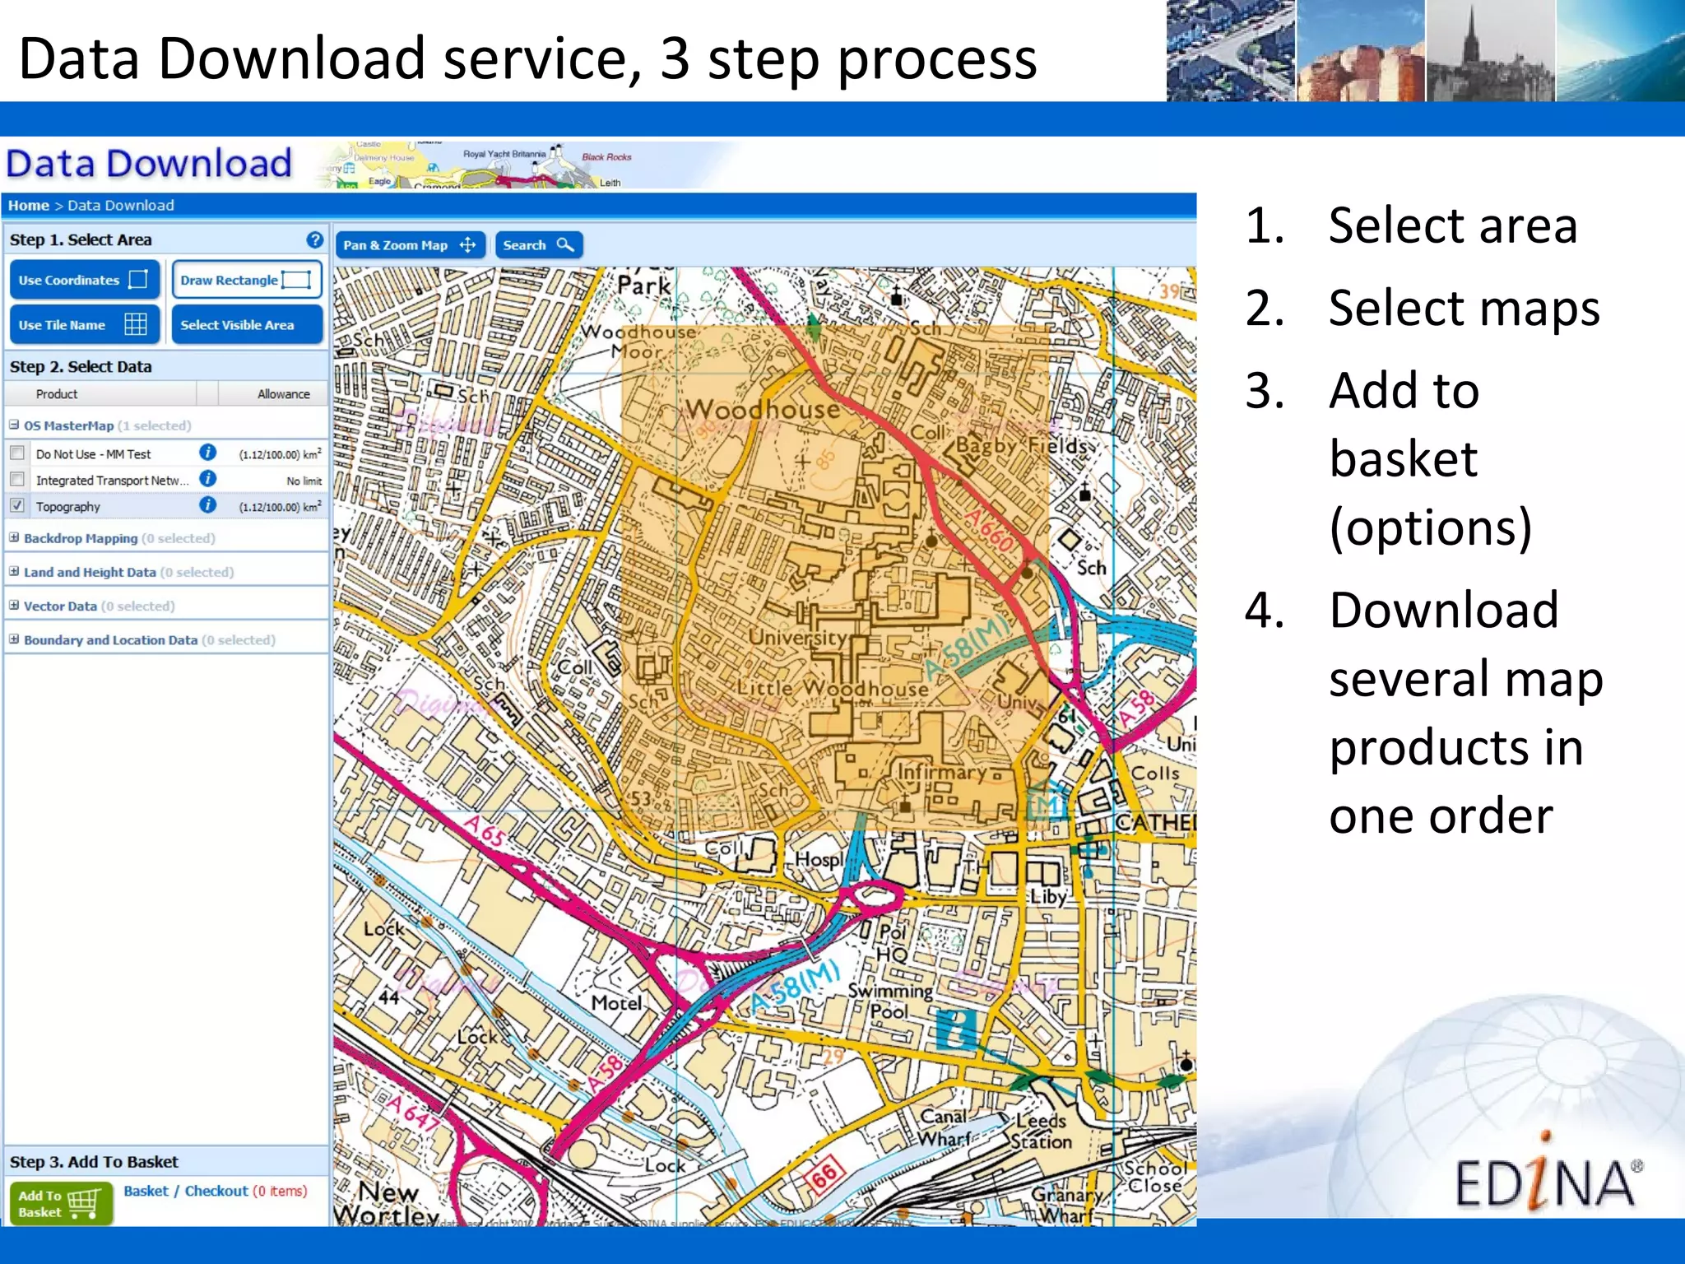Click the 'No limit' allowance text
The image size is (1685, 1264).
(304, 481)
